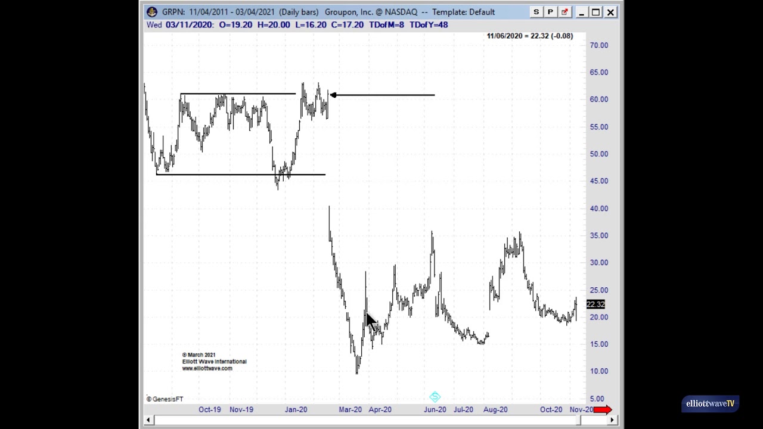Image resolution: width=763 pixels, height=429 pixels.
Task: Click the Mar-20 date axis label
Action: click(350, 409)
